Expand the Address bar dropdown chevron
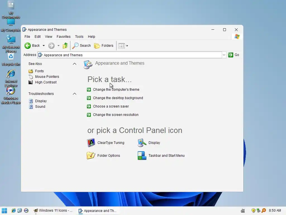Image resolution: width=286 pixels, height=215 pixels. click(224, 55)
